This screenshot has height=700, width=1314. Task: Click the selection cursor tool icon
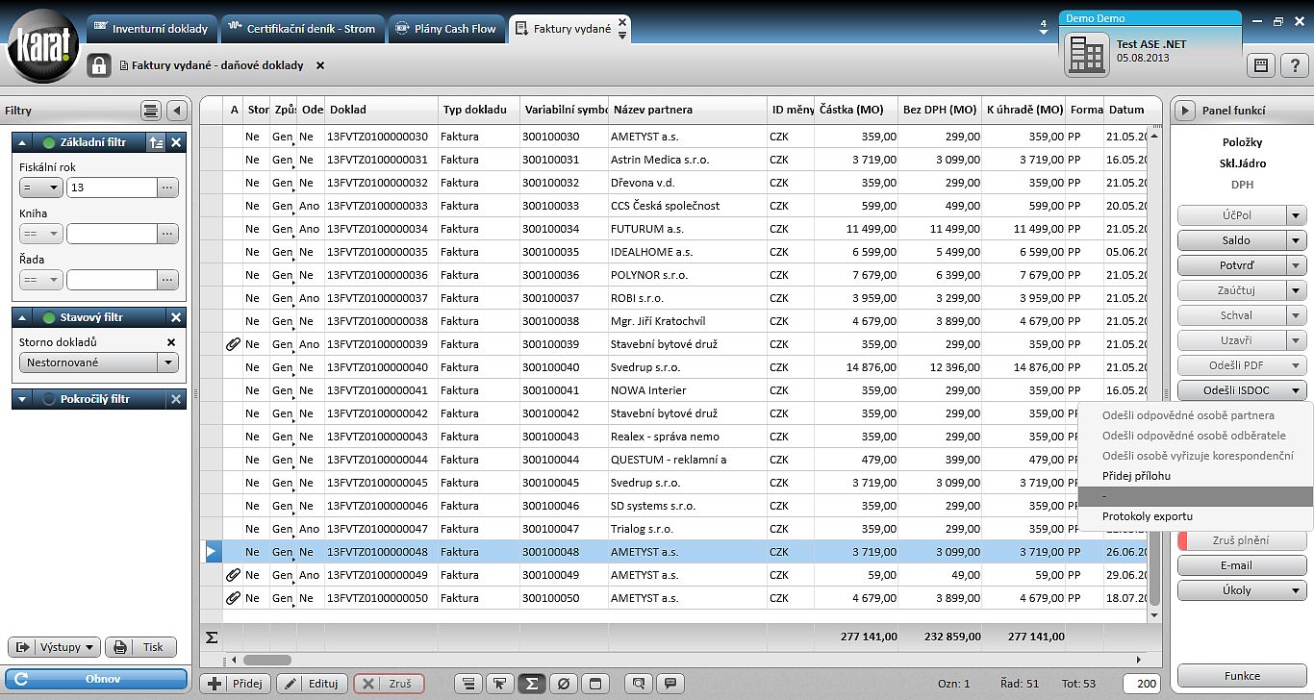499,684
